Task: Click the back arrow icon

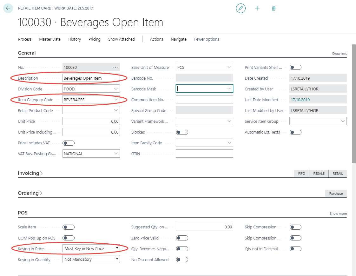Action: (8, 8)
